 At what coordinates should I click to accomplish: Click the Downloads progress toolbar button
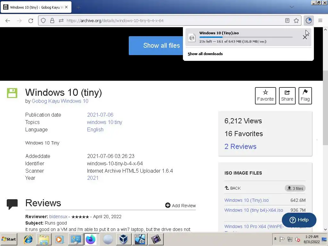[x=308, y=20]
